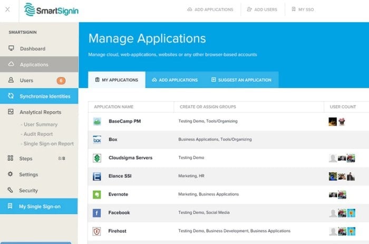
Task: Click last user avatar in Elance SSI row
Action: [351, 177]
